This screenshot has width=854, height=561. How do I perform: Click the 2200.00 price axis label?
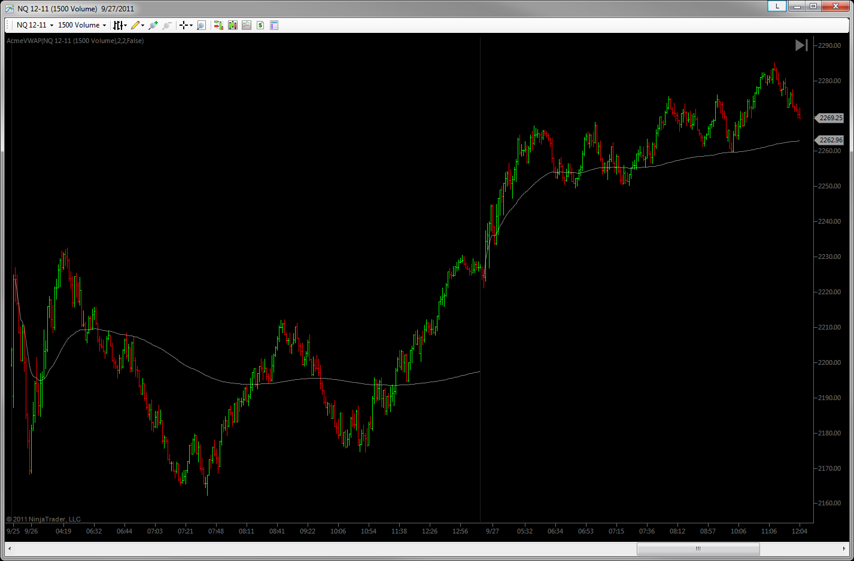[829, 362]
